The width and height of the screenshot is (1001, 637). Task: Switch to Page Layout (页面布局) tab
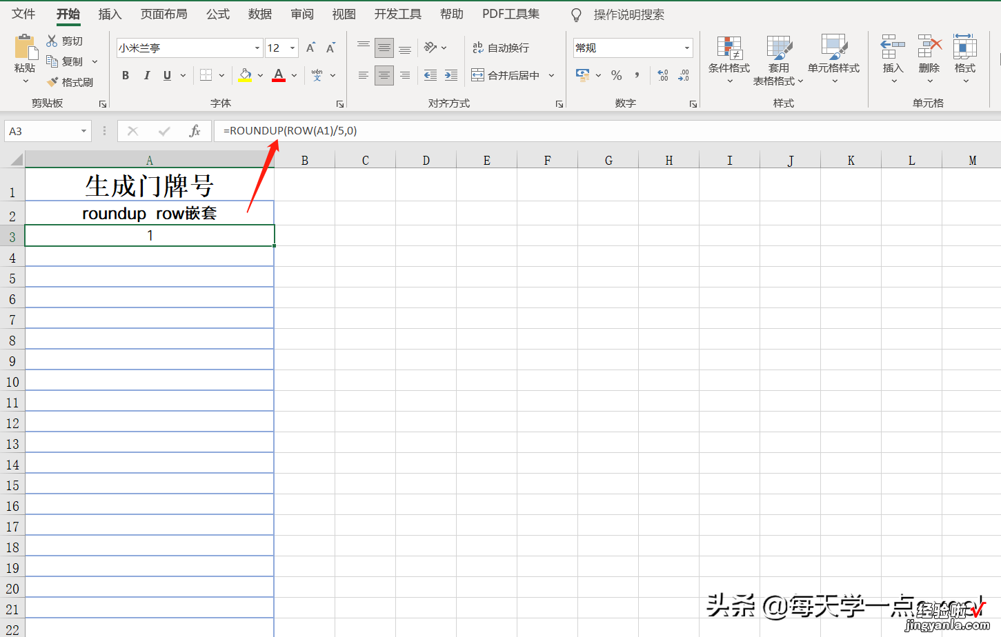pyautogui.click(x=163, y=14)
